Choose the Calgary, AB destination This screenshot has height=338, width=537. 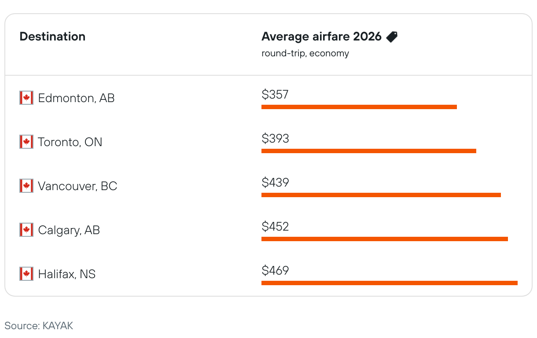69,230
